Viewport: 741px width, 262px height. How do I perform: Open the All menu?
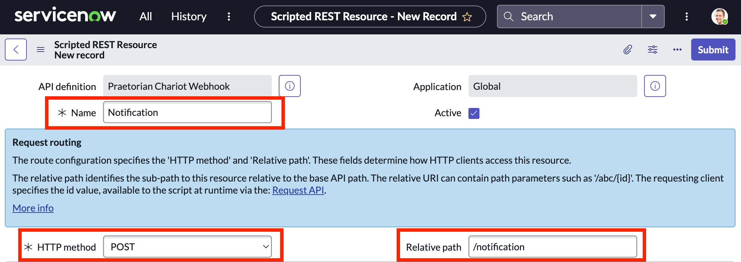click(x=146, y=17)
